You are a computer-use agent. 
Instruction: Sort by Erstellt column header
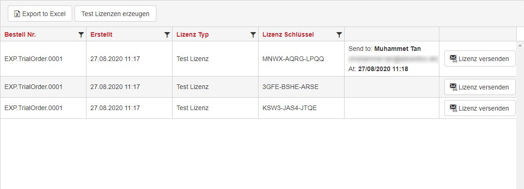coord(102,35)
